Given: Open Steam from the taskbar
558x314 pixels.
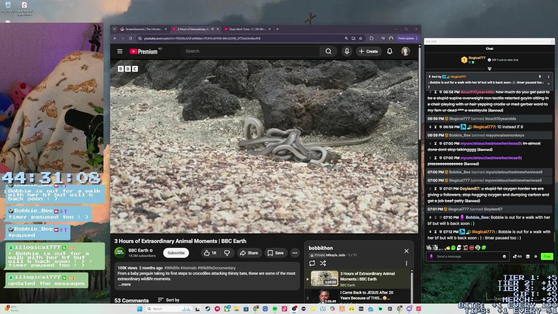Looking at the screenshot, I should click(x=208, y=309).
